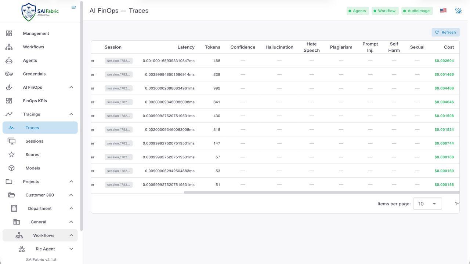Click the Tracings trend line icon
Image resolution: width=470 pixels, height=264 pixels.
click(x=9, y=114)
